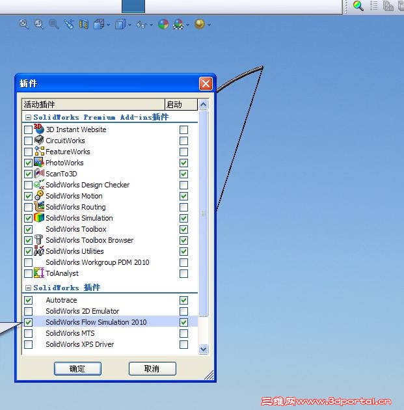Uncheck PhotoWorks startup checkbox
This screenshot has width=404, height=410.
point(183,163)
